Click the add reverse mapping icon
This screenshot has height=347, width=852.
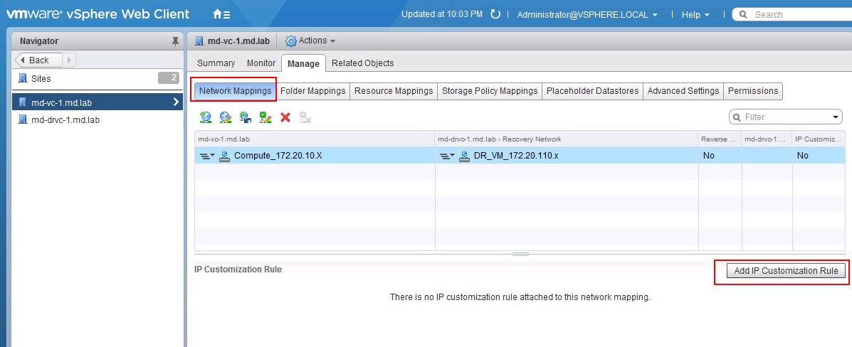click(x=246, y=117)
